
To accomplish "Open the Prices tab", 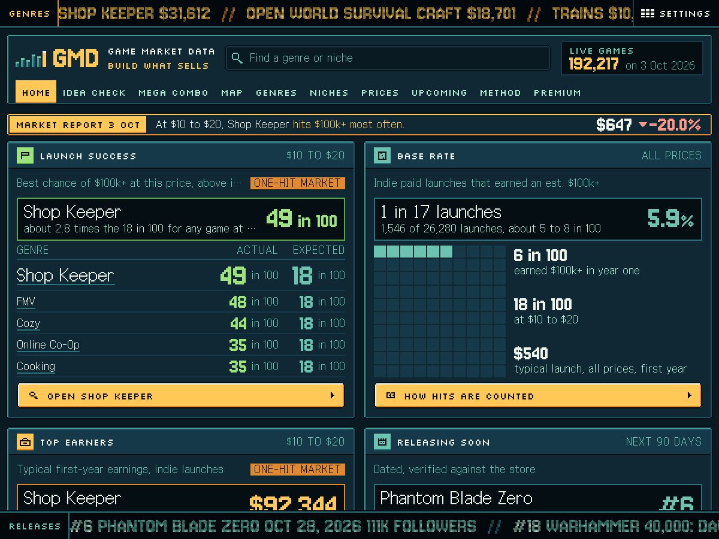I will point(380,92).
